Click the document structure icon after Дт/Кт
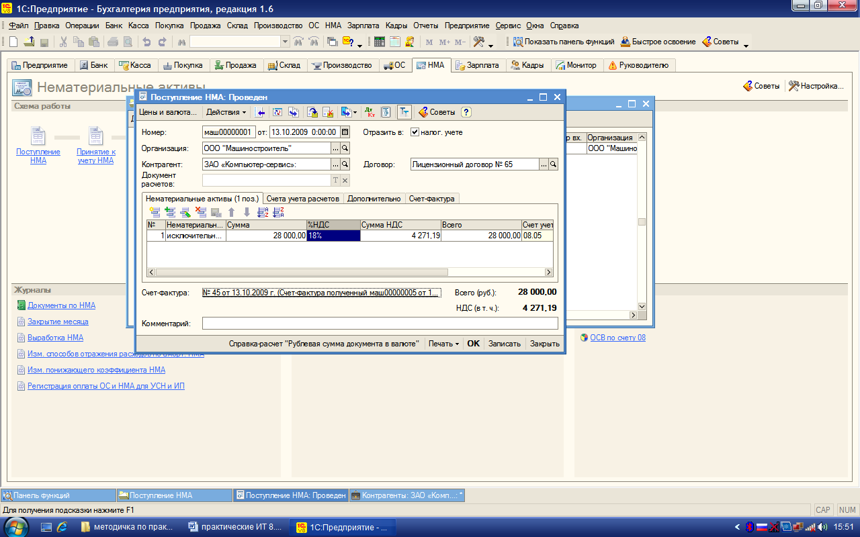The image size is (860, 537). pyautogui.click(x=386, y=112)
